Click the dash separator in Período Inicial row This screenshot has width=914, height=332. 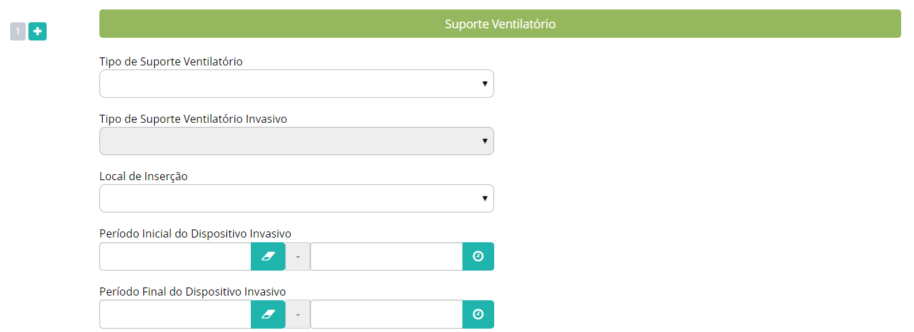point(297,256)
